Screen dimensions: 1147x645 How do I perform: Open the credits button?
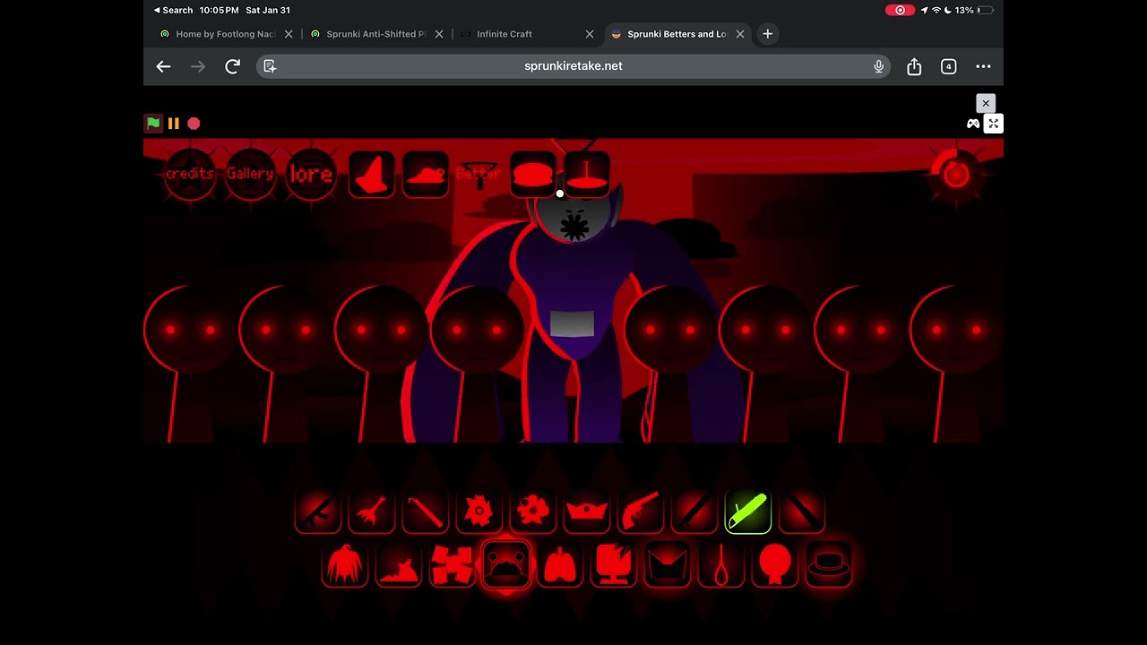pyautogui.click(x=190, y=174)
